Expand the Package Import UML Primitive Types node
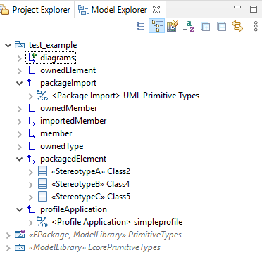The image size is (262, 262). point(31,96)
